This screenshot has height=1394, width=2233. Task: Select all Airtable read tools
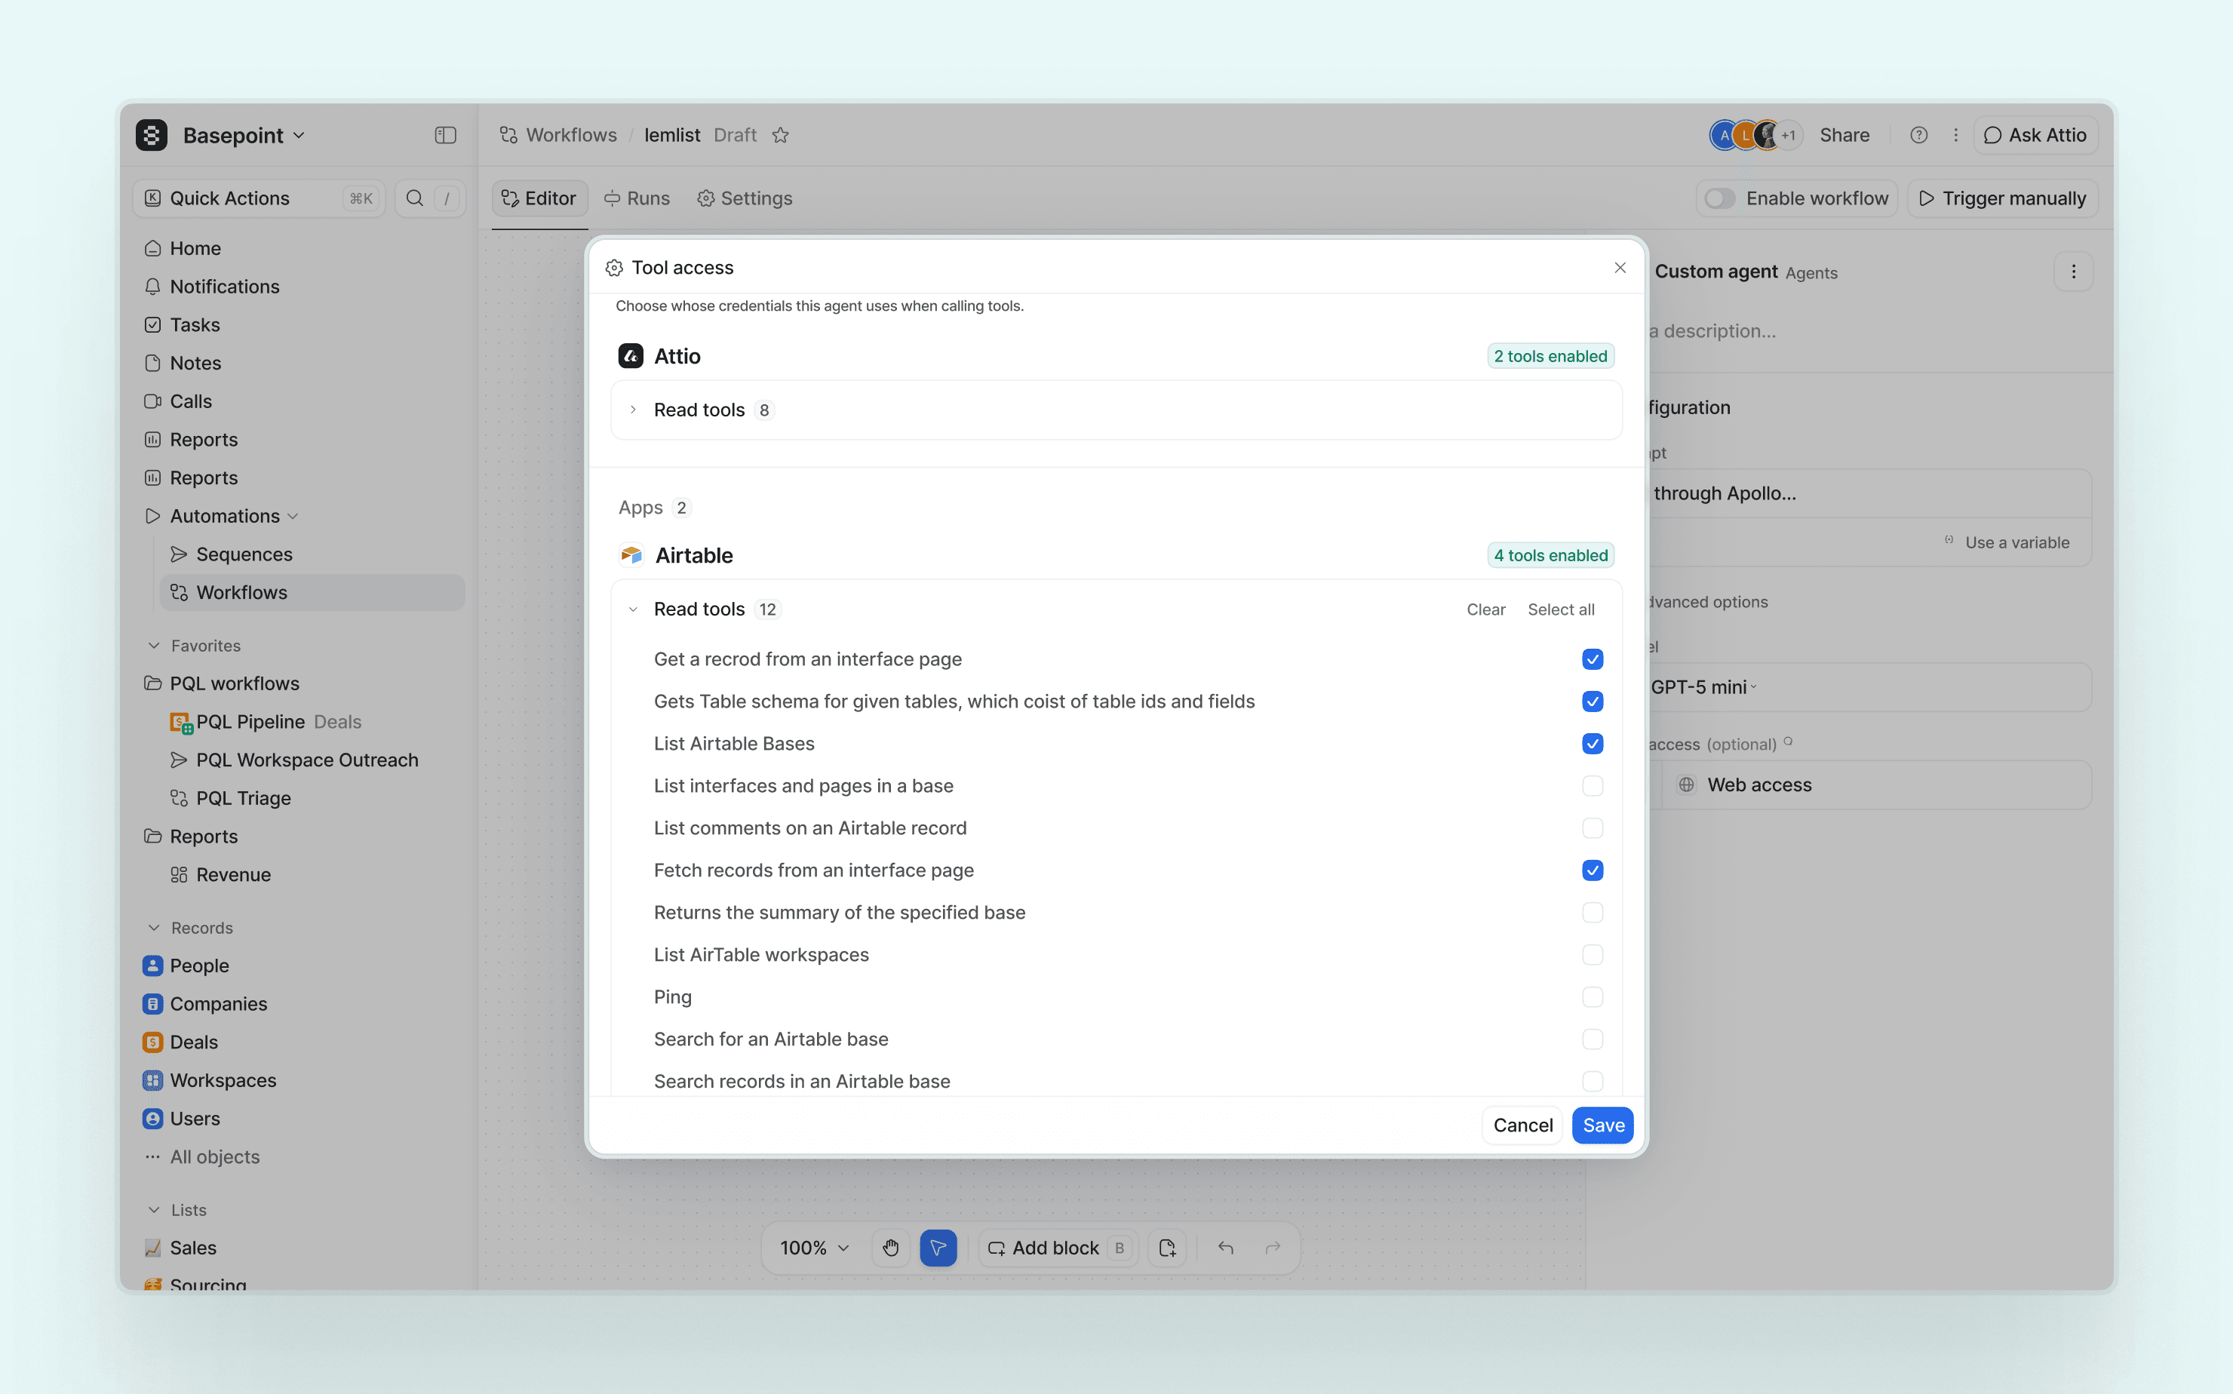tap(1561, 609)
